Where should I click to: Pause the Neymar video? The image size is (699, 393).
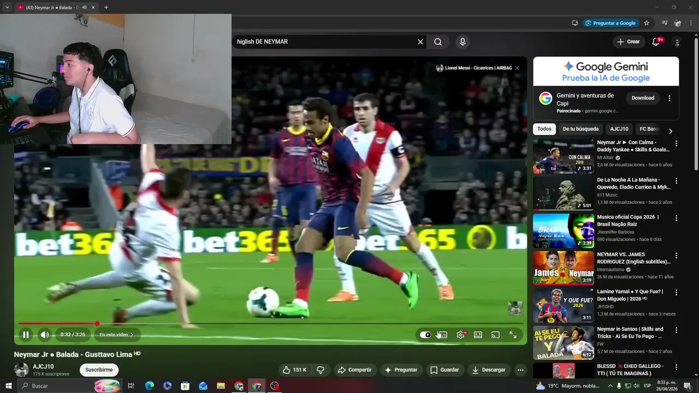click(26, 335)
